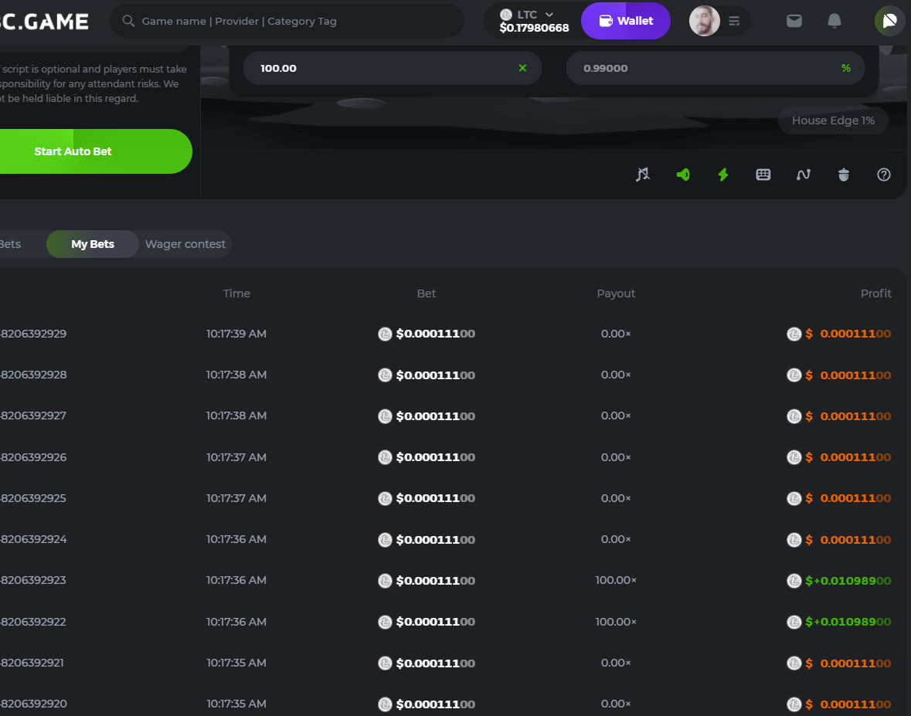
Task: Open the question mark help icon
Action: tap(884, 175)
